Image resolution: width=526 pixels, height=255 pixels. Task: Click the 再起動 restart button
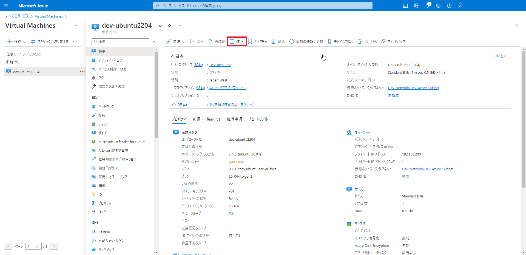tap(217, 42)
